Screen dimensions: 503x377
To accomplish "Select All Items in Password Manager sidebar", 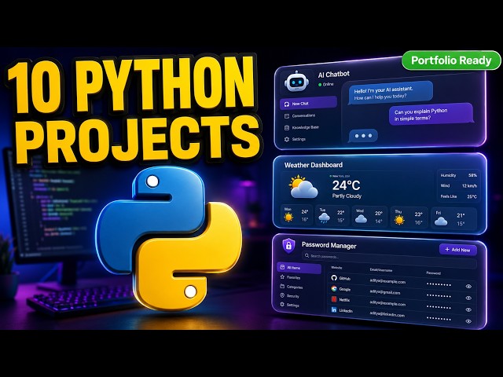I will click(x=299, y=267).
